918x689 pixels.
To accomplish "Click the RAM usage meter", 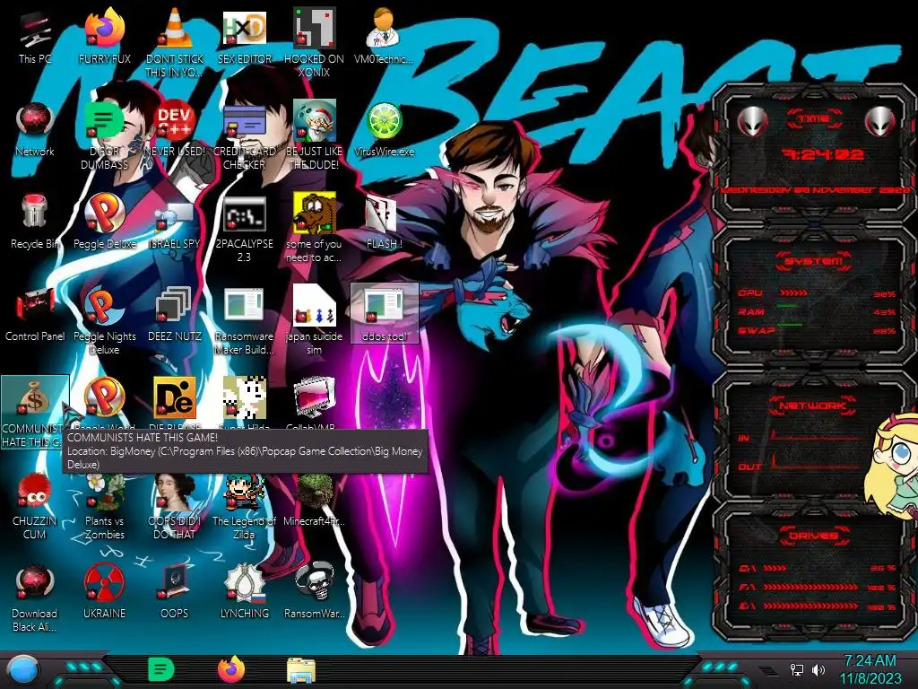I will click(817, 311).
